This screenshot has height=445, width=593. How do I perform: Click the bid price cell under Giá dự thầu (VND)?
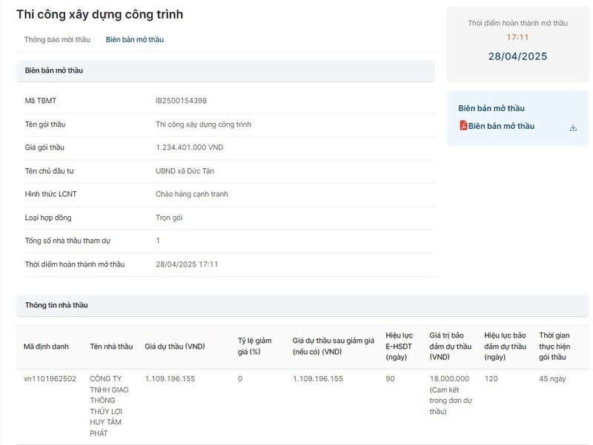170,379
